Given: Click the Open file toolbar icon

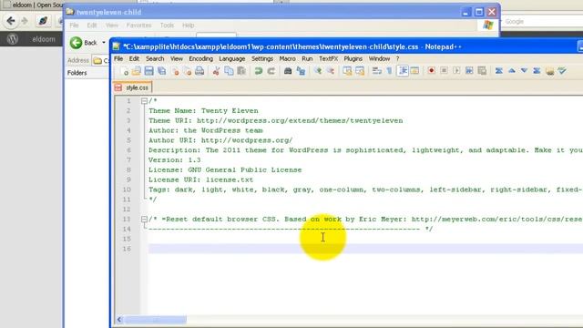Looking at the screenshot, I should tap(137, 71).
